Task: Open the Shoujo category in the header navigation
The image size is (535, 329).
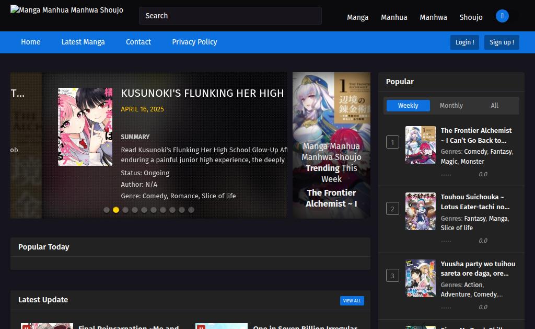Action: click(471, 17)
